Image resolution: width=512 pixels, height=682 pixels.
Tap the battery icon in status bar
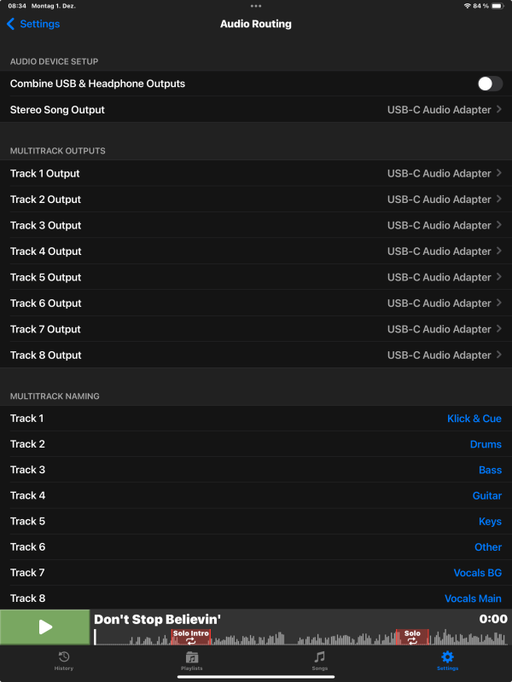(x=500, y=6)
